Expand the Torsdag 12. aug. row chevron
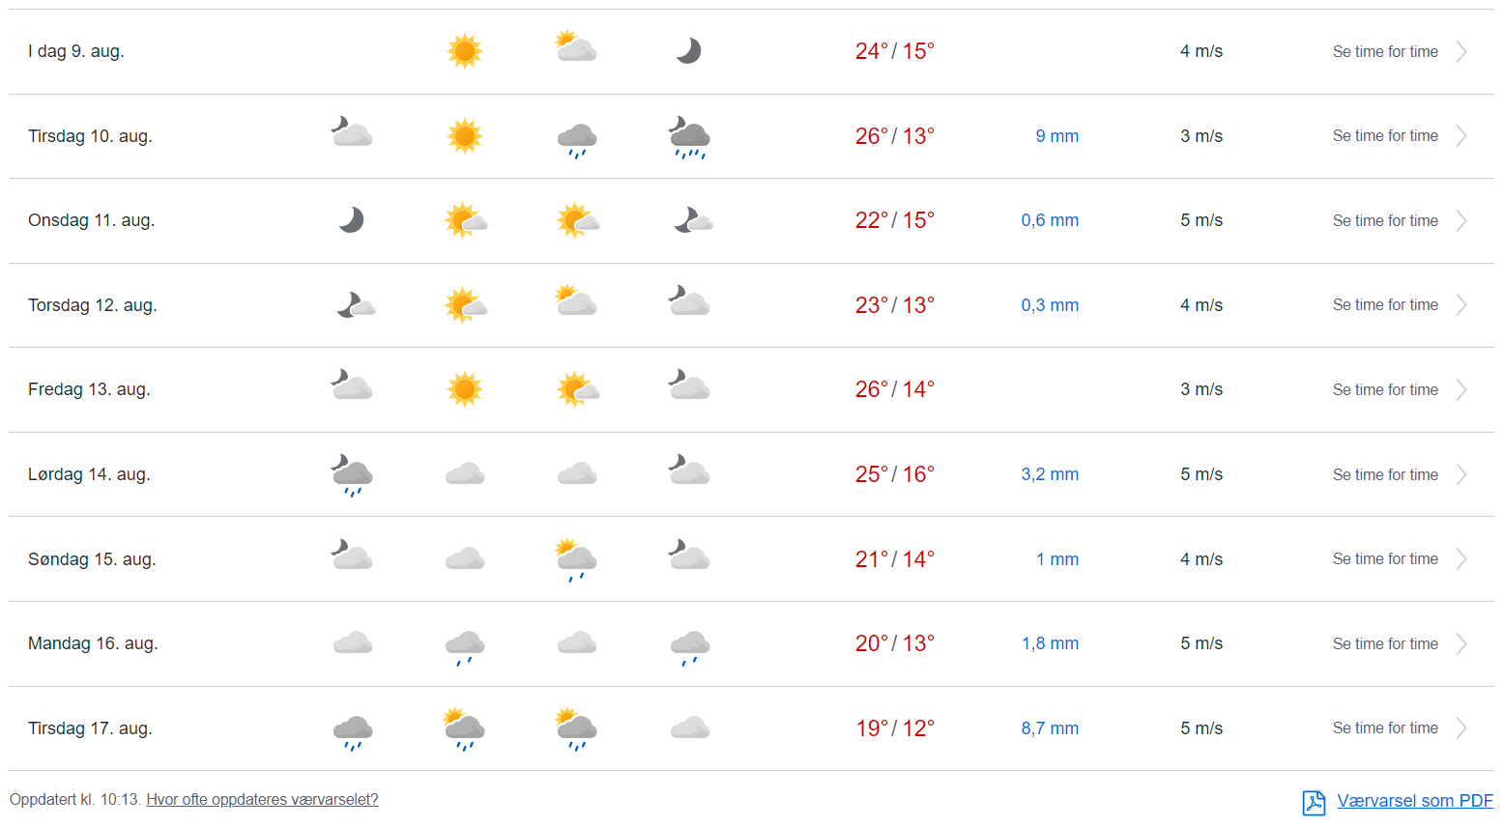 (x=1461, y=305)
